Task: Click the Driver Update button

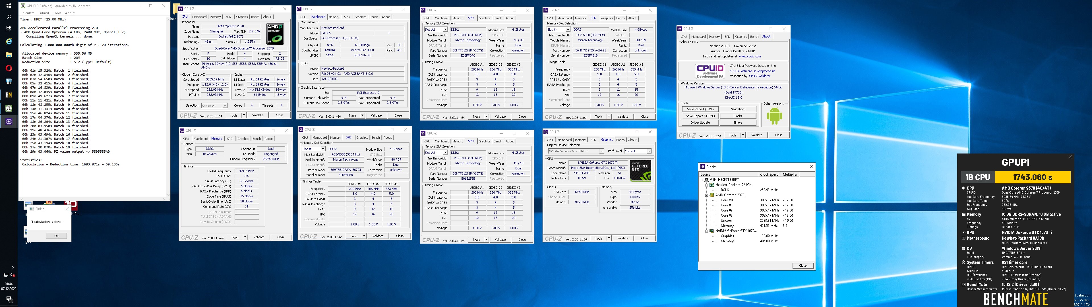Action: (x=700, y=123)
